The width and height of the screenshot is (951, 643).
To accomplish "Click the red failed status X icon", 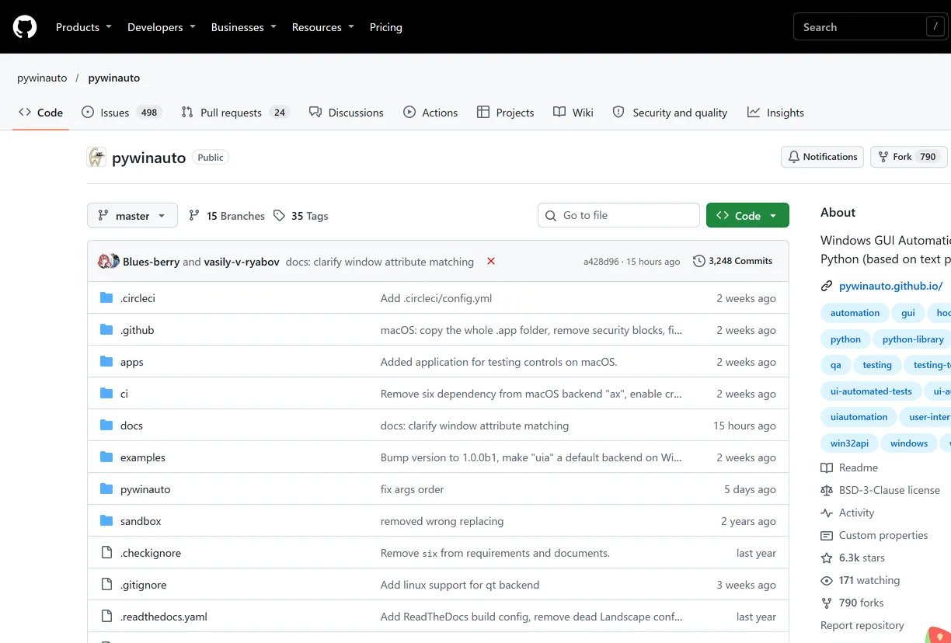I will pos(491,262).
